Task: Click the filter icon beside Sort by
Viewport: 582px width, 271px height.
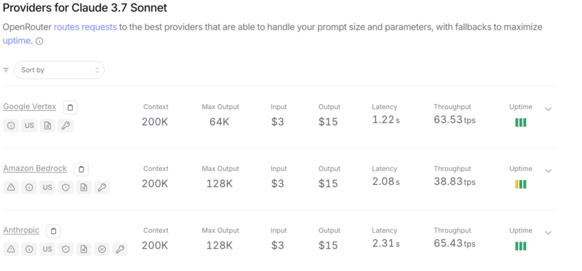Action: (x=6, y=70)
